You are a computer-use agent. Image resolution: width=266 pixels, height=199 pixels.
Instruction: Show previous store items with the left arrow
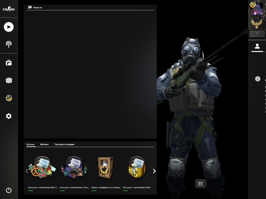27,171
